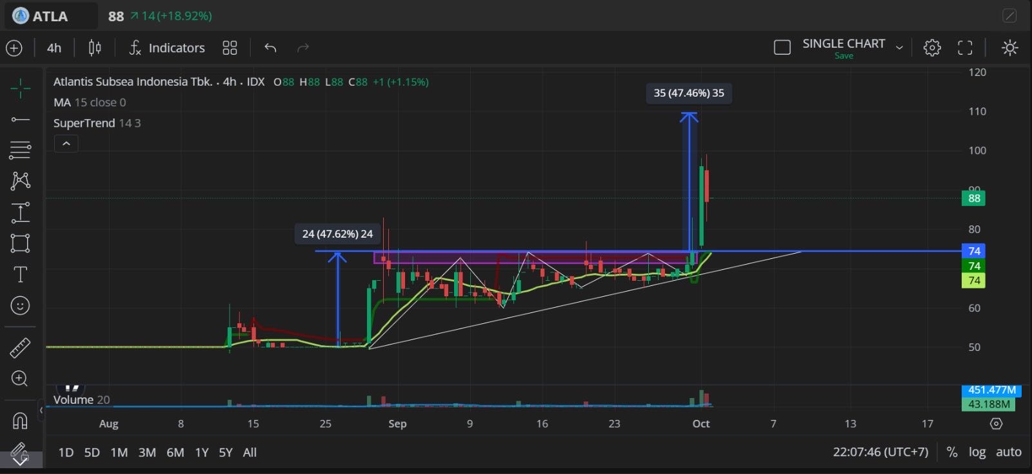The width and height of the screenshot is (1032, 474).
Task: Toggle the drawing lock pencil tool
Action: 20,453
